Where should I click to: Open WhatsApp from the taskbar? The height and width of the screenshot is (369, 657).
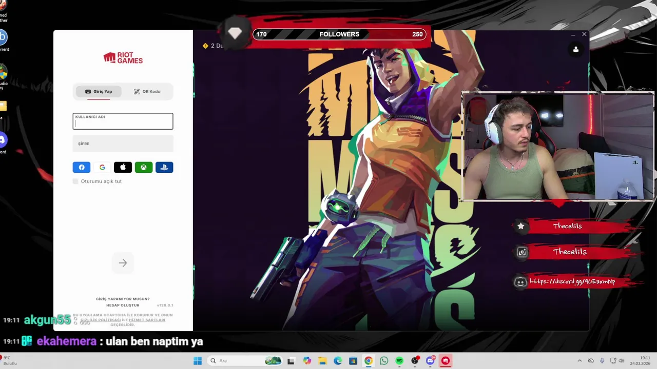384,361
